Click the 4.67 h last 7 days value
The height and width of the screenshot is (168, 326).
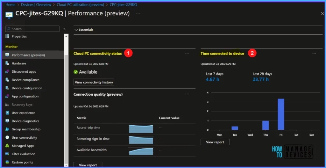click(212, 79)
